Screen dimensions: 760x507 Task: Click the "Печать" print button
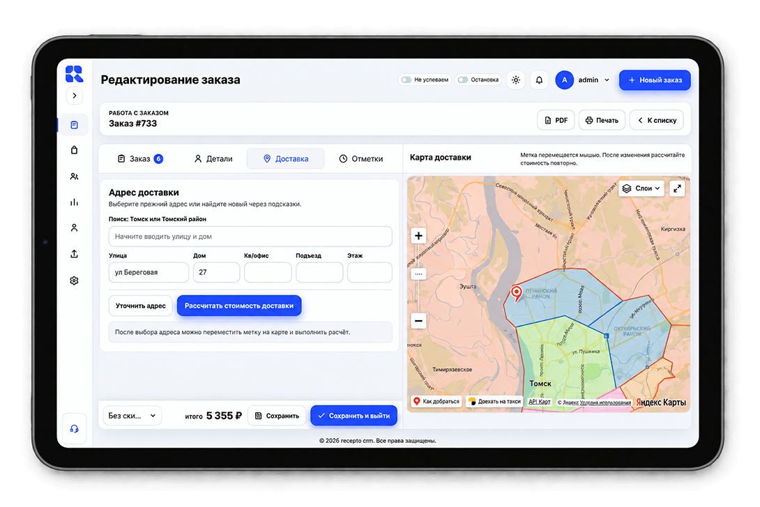602,120
